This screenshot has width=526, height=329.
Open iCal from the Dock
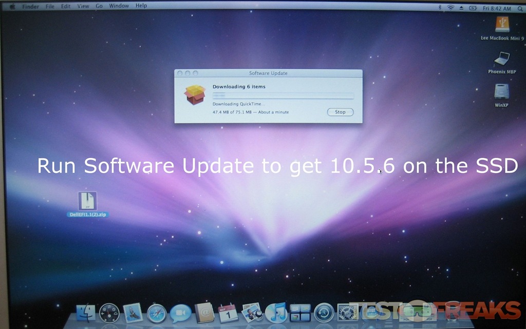point(228,313)
